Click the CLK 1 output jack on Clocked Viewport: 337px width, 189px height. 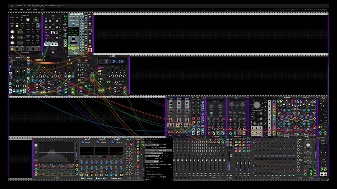point(28,49)
